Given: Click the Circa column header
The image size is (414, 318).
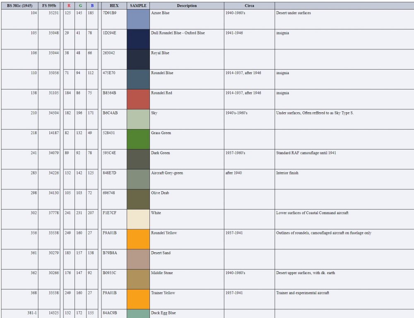Looking at the screenshot, I should (x=249, y=6).
